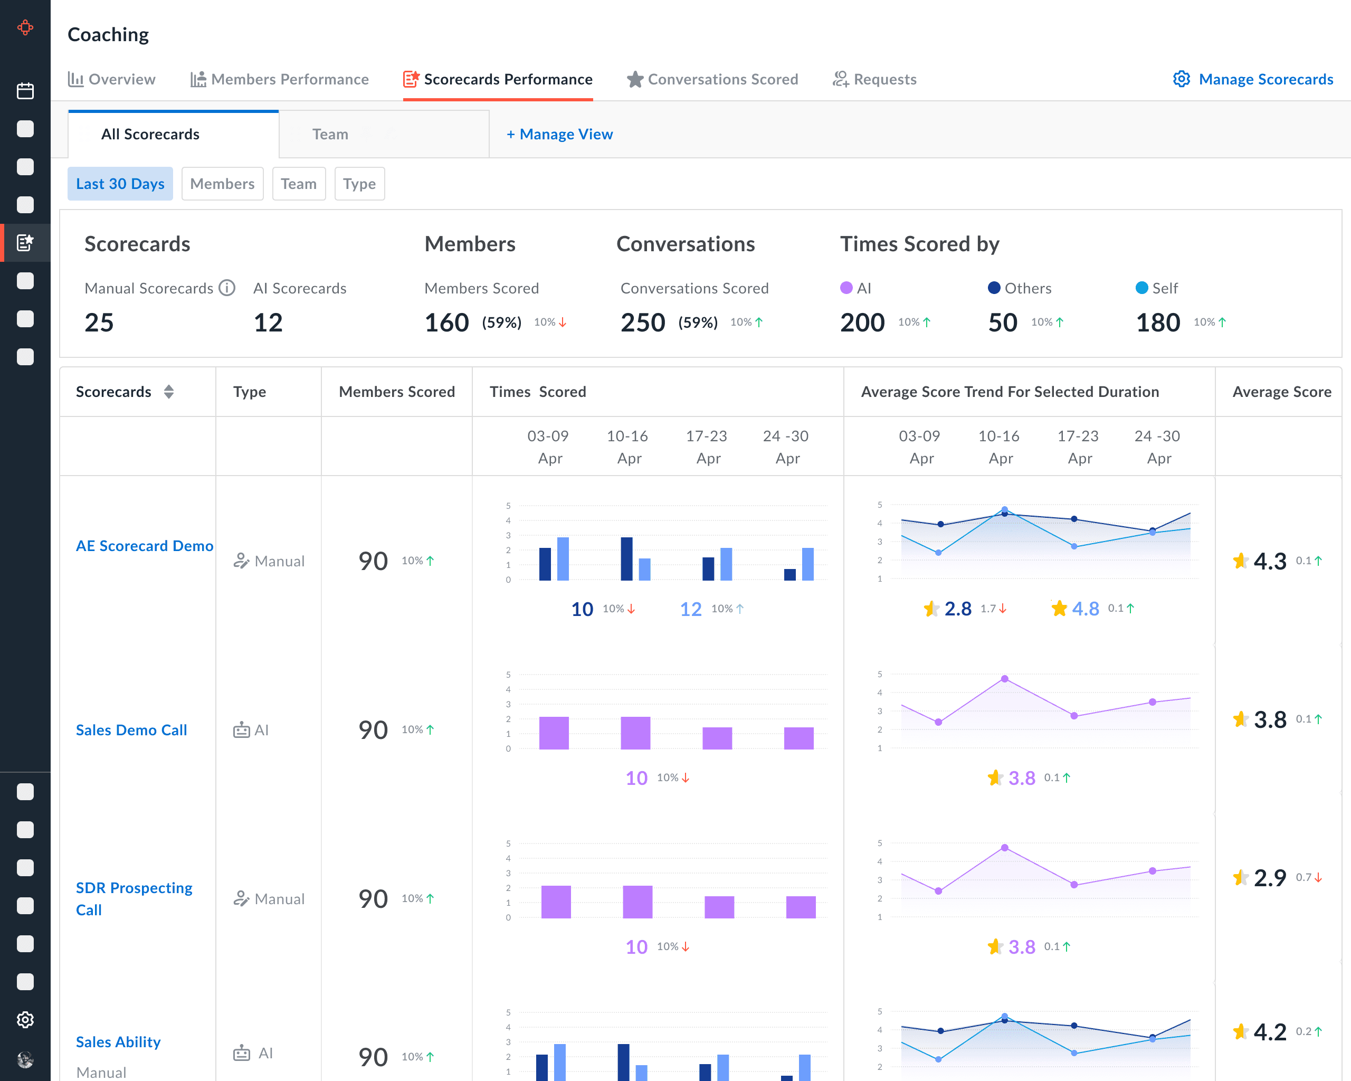The image size is (1351, 1081).
Task: Click the app logo at the sidebar top
Action: [x=25, y=27]
